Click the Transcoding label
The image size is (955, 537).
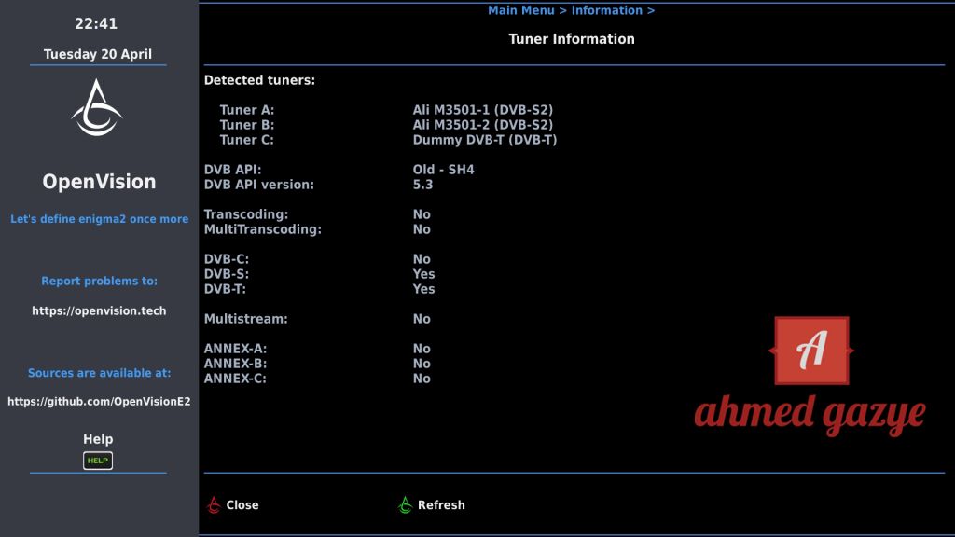(246, 214)
